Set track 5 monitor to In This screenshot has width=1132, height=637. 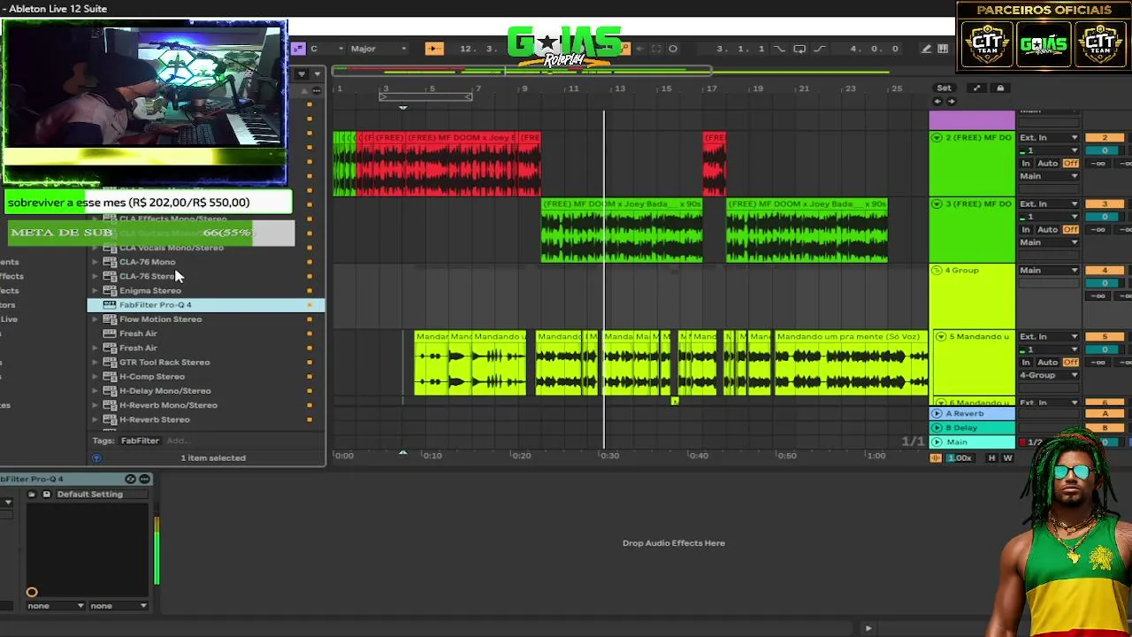point(1026,363)
